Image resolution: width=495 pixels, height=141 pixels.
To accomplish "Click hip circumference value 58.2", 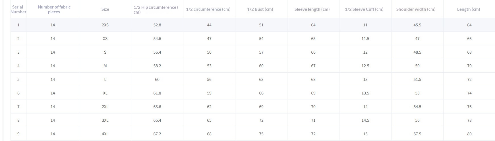I will [157, 66].
